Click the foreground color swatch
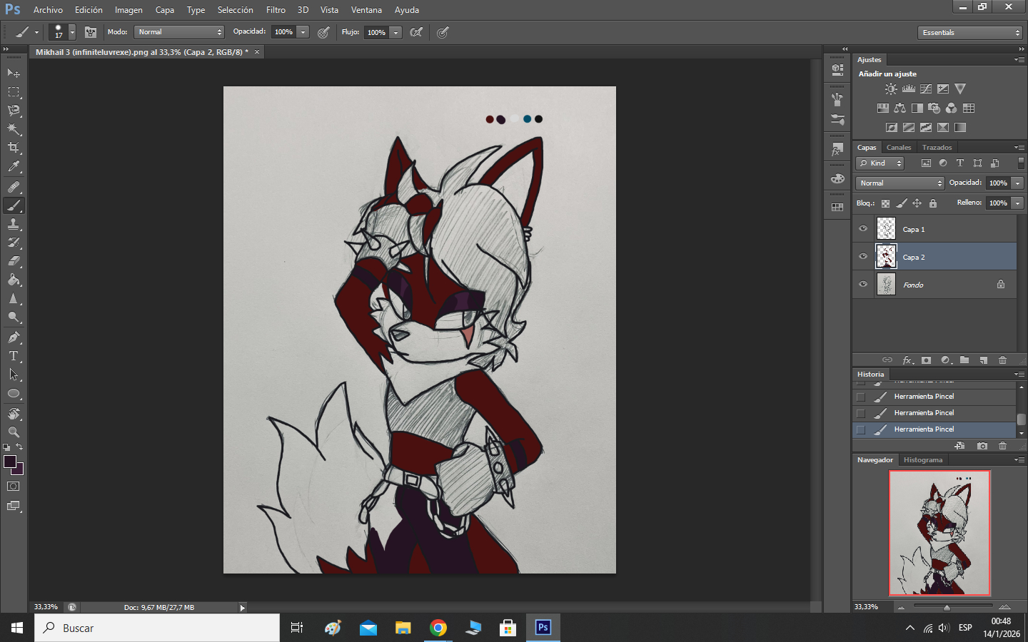The width and height of the screenshot is (1028, 642). point(10,462)
